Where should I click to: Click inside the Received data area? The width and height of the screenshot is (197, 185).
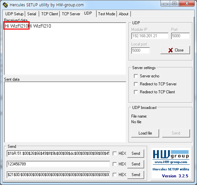(65, 49)
